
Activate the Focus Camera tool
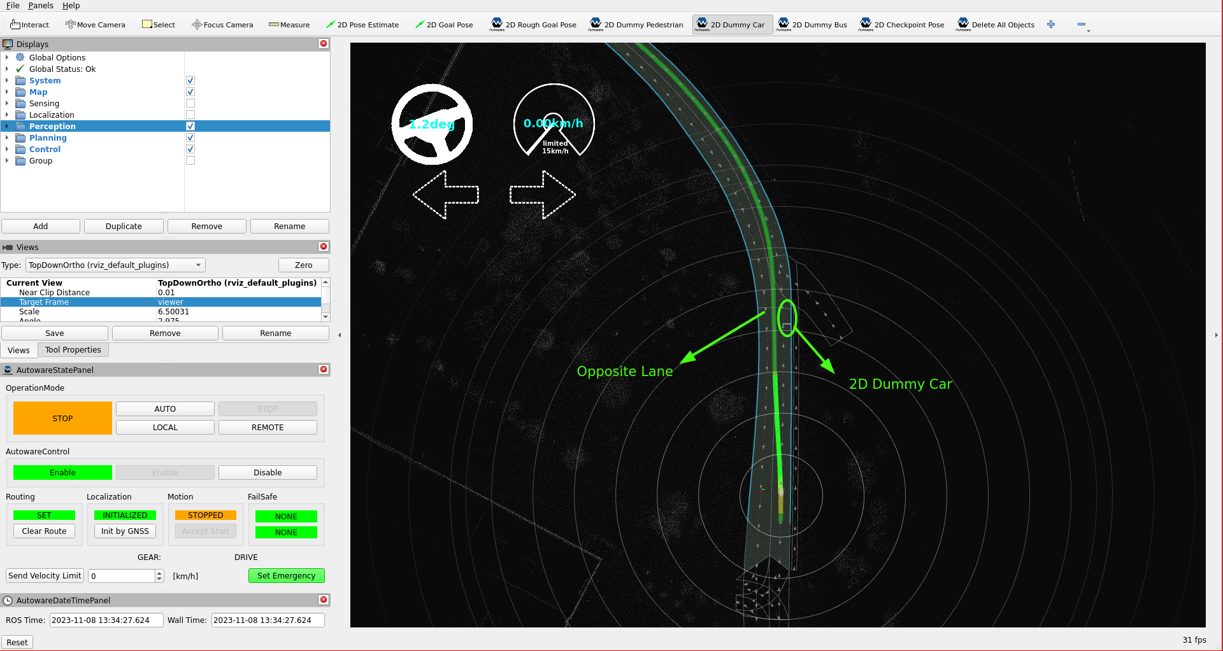[222, 25]
